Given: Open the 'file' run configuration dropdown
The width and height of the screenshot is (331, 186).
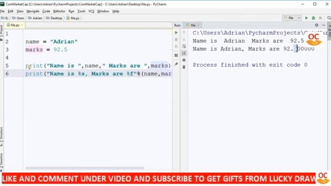Looking at the screenshot, I should point(292,18).
